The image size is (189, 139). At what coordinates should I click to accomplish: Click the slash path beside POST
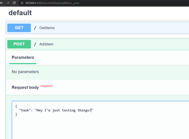tap(35, 44)
